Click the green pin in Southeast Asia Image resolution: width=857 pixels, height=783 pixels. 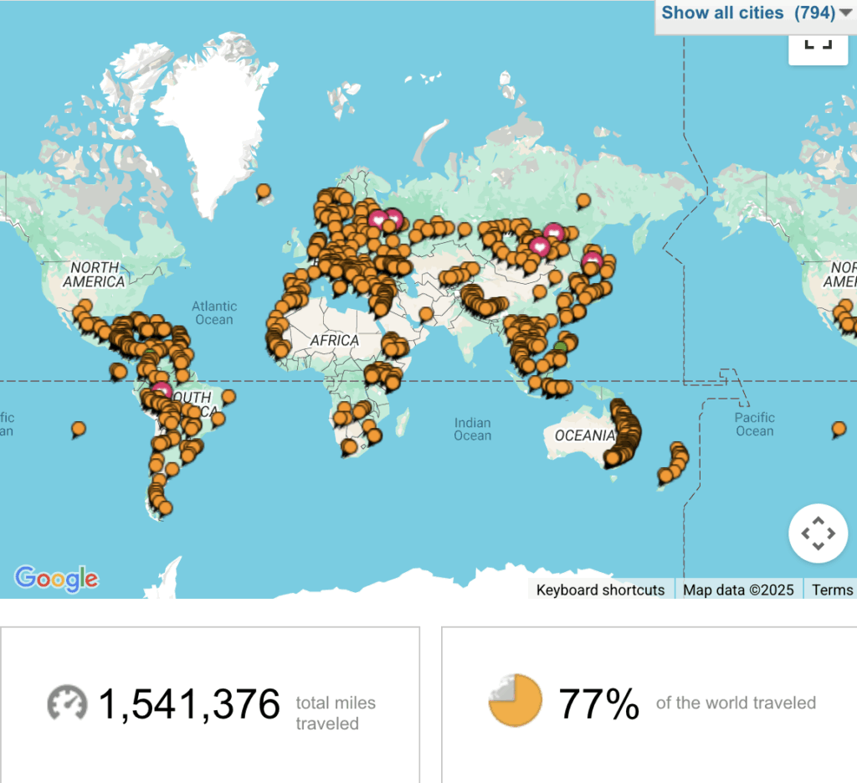561,346
